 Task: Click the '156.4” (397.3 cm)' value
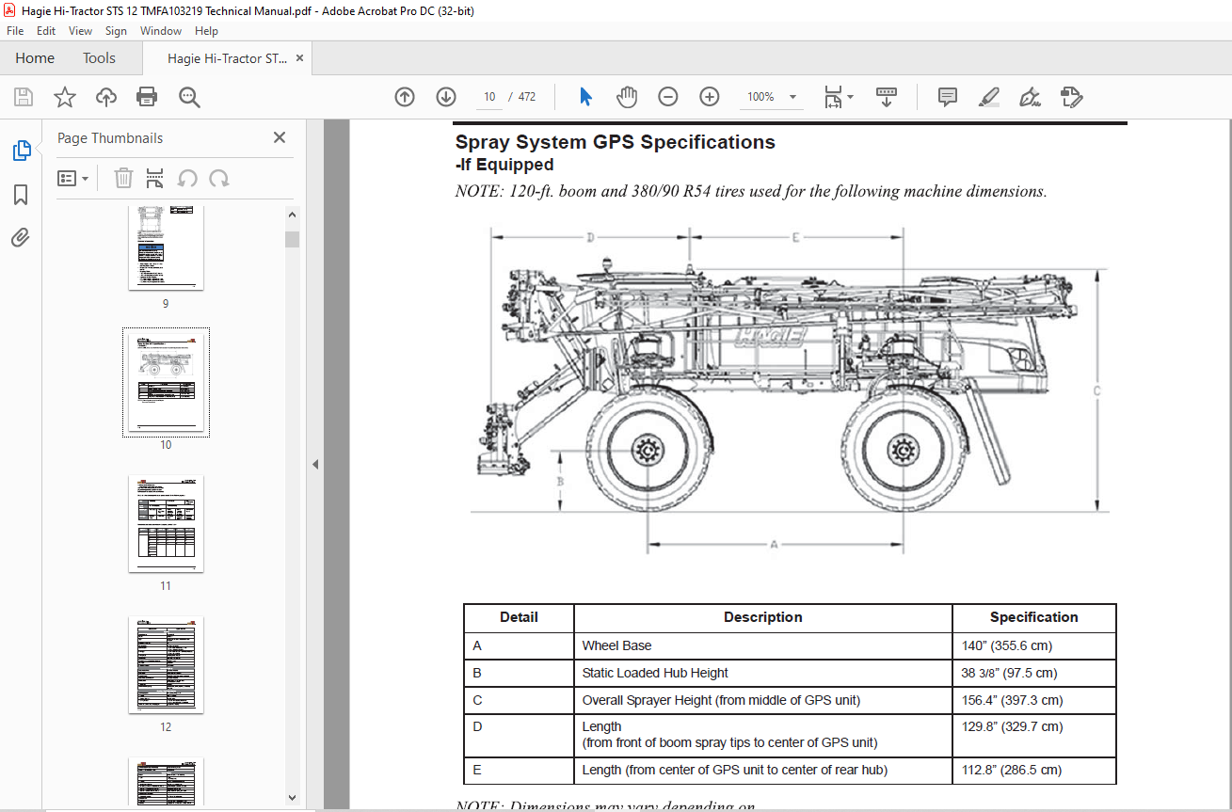pyautogui.click(x=1012, y=700)
